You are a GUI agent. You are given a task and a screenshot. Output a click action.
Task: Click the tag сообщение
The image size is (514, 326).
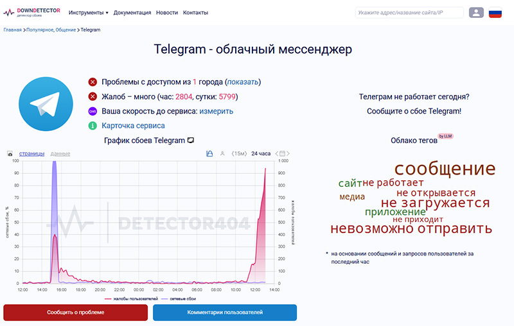[445, 169]
